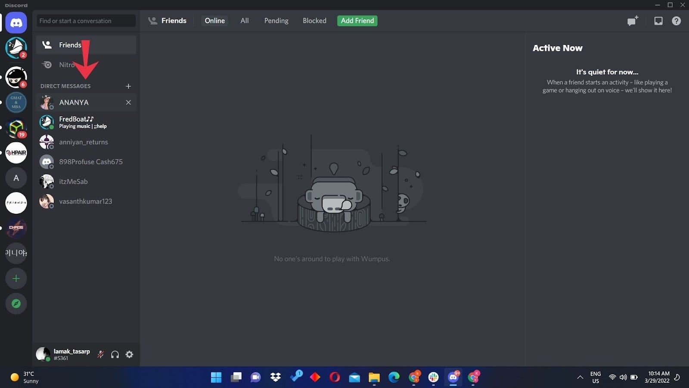Open the Help question mark icon
Viewport: 689px width, 388px height.
677,21
